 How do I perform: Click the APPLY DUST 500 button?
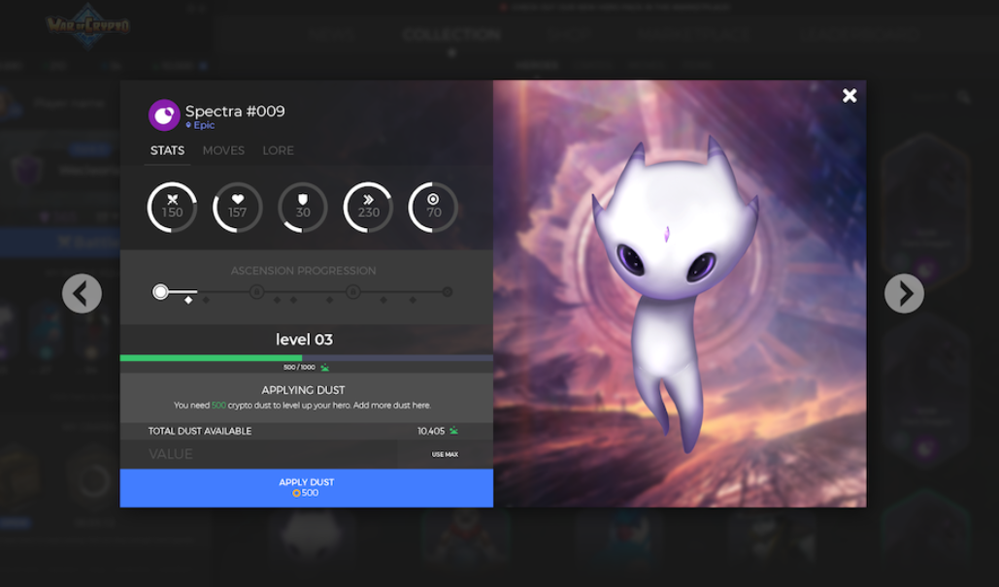pos(307,488)
